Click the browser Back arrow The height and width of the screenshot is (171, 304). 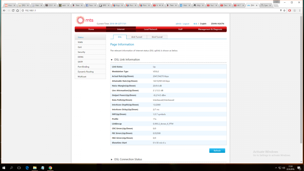(x=4, y=11)
